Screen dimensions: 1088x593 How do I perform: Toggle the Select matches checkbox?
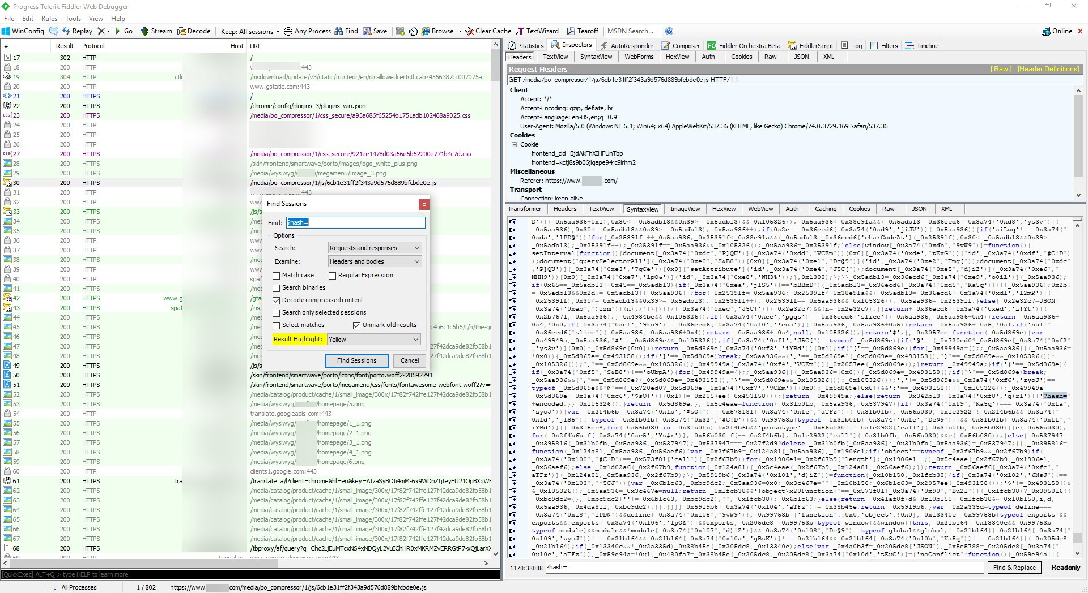(x=277, y=325)
